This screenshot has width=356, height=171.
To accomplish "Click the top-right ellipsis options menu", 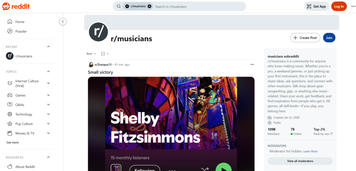I will [x=353, y=6].
